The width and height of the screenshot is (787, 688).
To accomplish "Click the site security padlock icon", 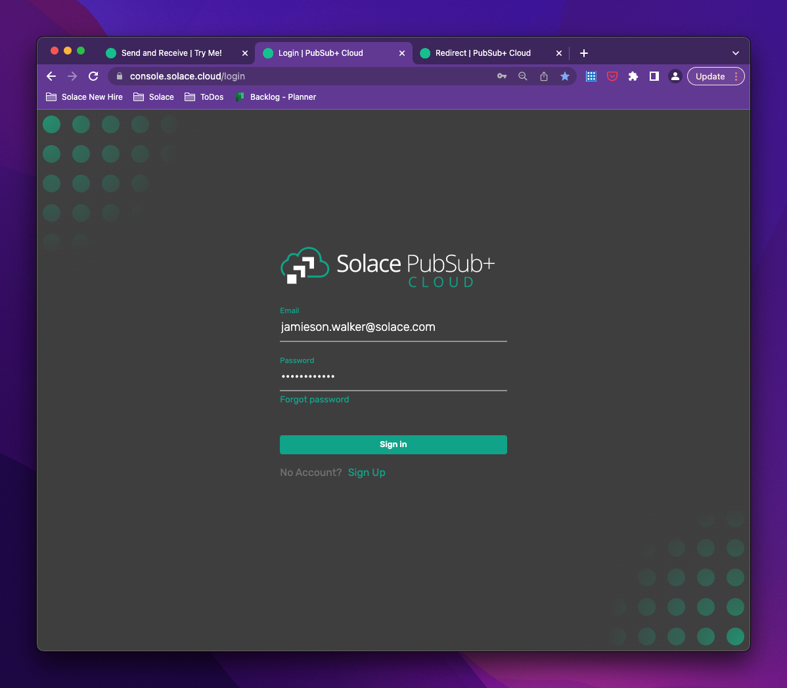I will click(x=119, y=76).
